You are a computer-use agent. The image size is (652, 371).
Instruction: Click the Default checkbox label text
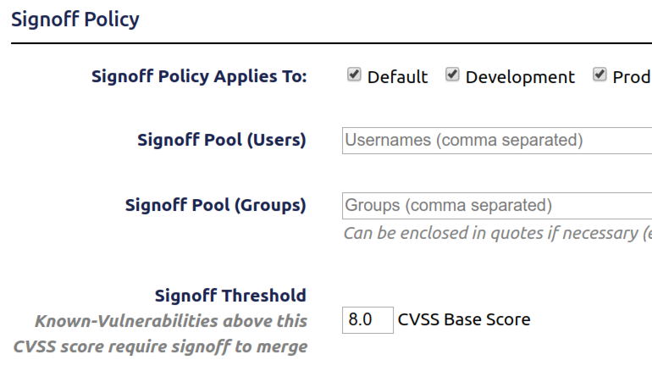[x=397, y=77]
